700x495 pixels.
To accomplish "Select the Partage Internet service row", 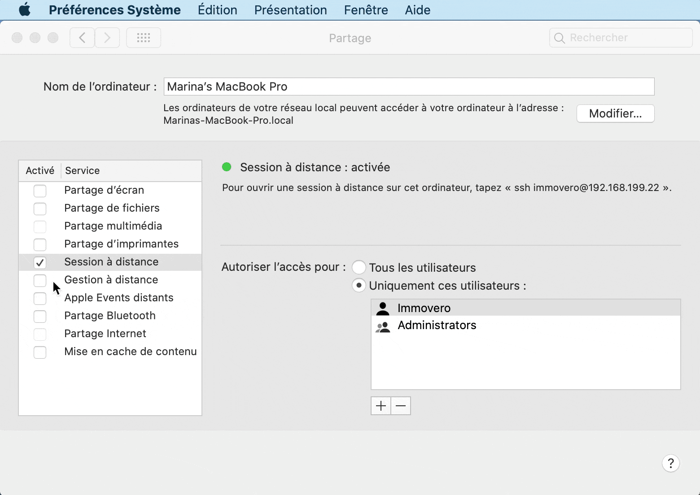I will tap(110, 334).
